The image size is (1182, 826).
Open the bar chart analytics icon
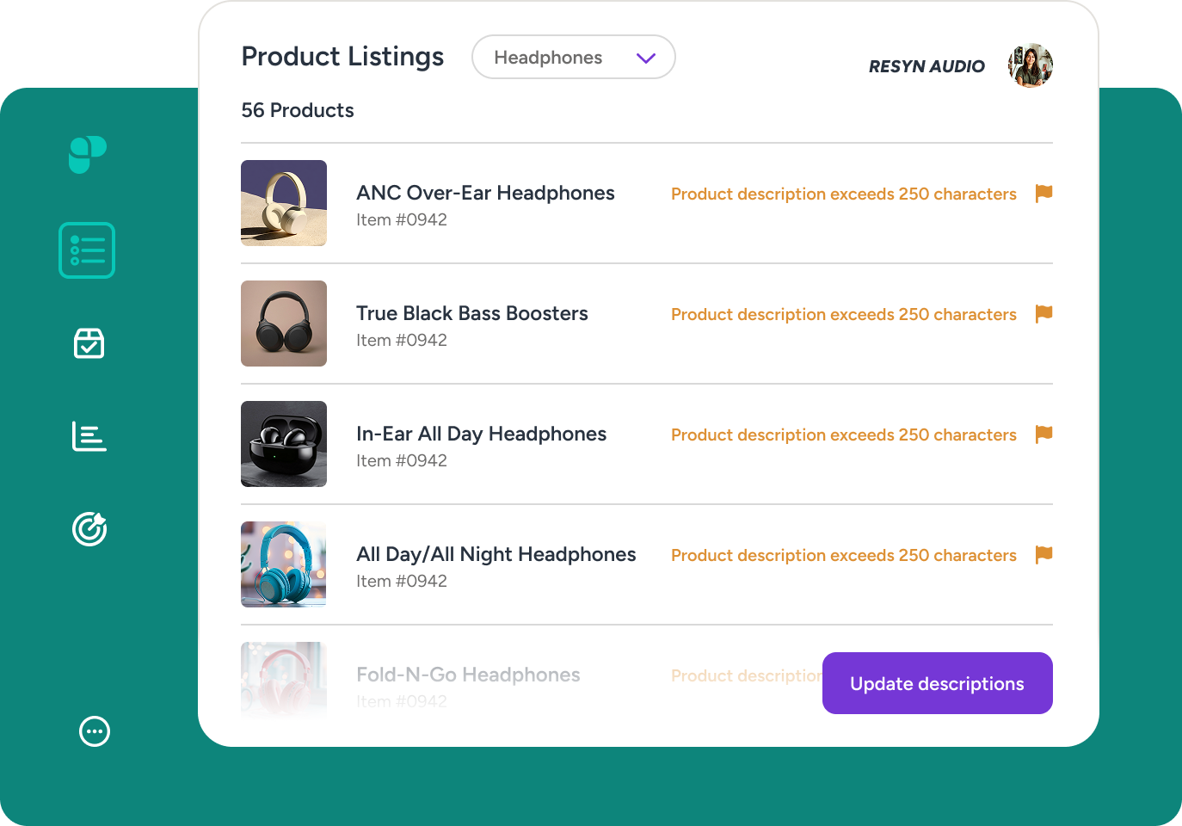point(89,436)
